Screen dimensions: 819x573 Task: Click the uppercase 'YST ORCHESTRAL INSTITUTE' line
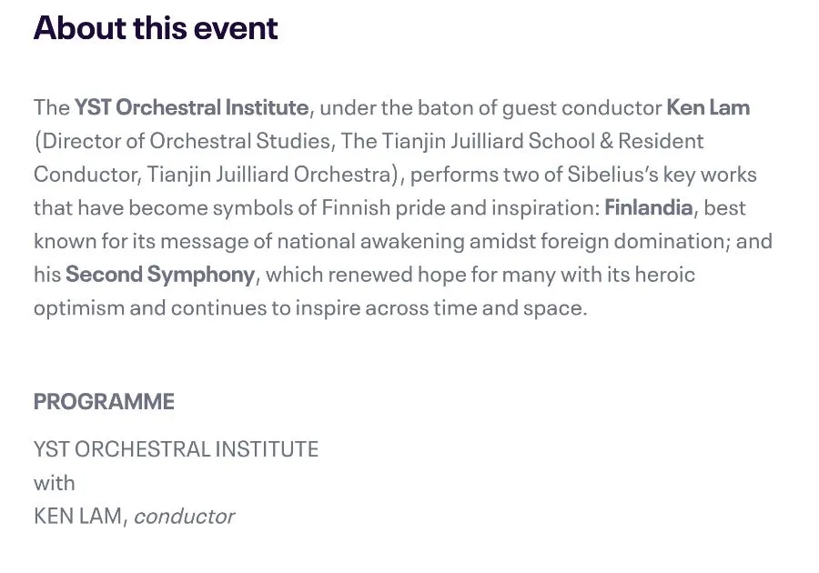(176, 449)
